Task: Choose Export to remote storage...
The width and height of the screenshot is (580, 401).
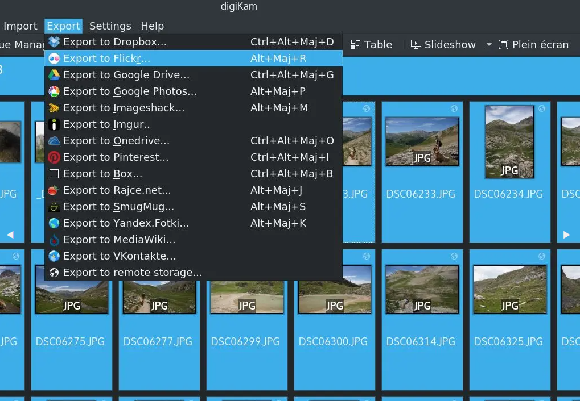Action: (x=194, y=273)
